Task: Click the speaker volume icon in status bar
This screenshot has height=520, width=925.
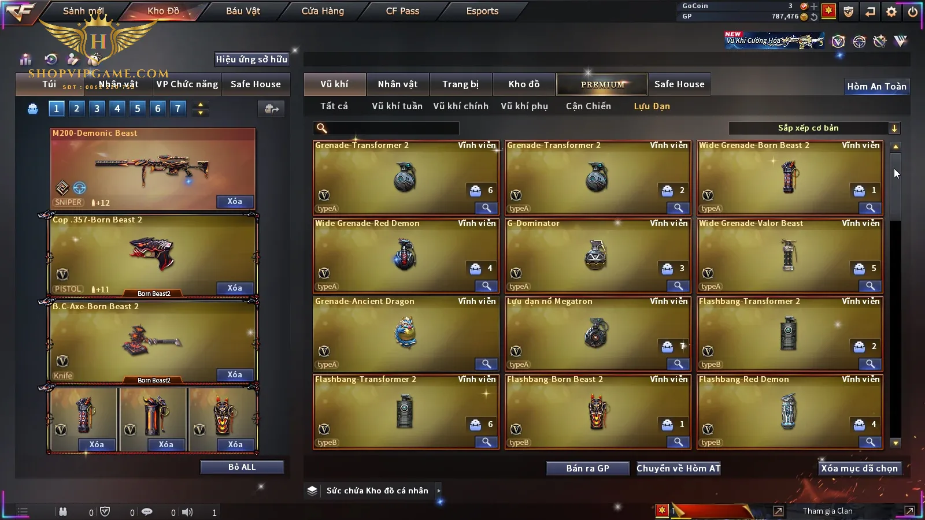Action: (187, 512)
